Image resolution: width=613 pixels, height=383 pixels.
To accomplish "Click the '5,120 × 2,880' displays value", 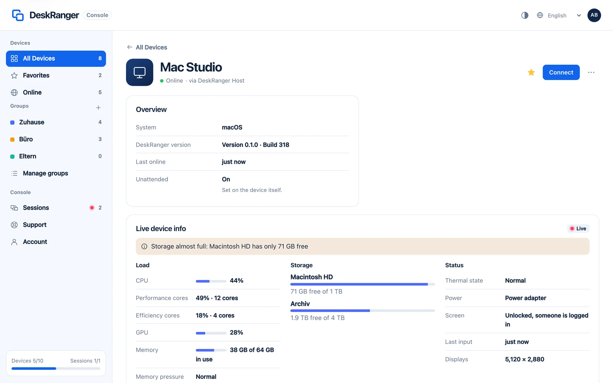I will 524,359.
